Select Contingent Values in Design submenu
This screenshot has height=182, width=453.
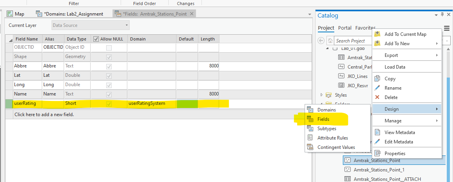336,147
